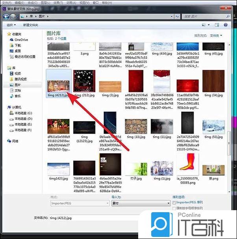Click the change view icon in toolbar
The height and width of the screenshot is (239, 237).
click(204, 25)
